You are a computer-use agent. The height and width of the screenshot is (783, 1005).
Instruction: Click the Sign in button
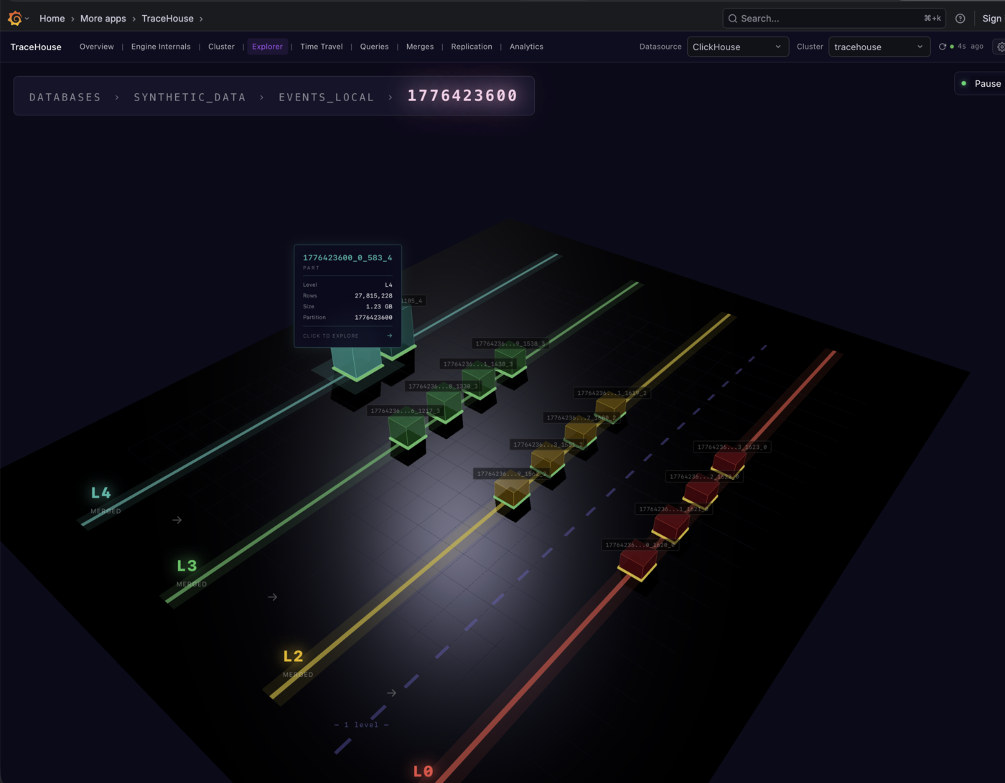point(992,19)
